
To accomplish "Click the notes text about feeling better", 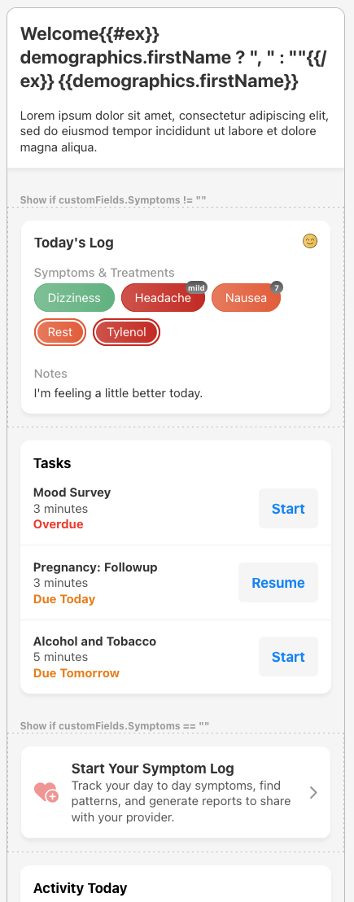I will (118, 393).
